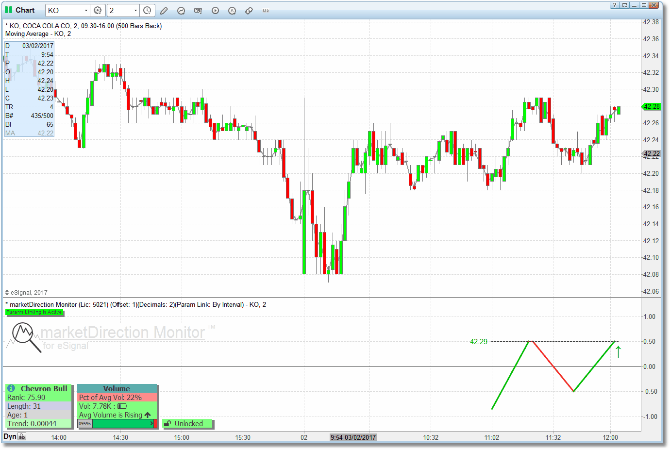This screenshot has width=670, height=450.
Task: Click the MA 42.22 cursor data row
Action: coord(29,133)
